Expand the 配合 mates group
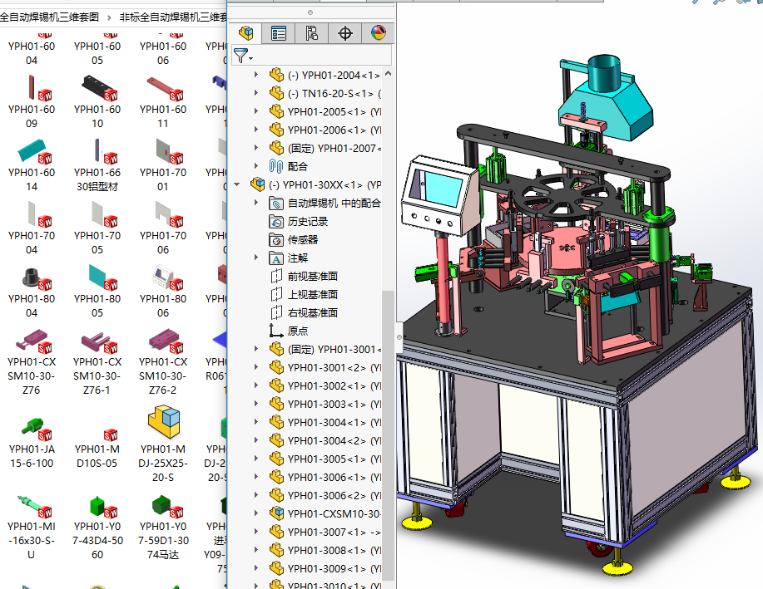The width and height of the screenshot is (763, 589). 256,167
